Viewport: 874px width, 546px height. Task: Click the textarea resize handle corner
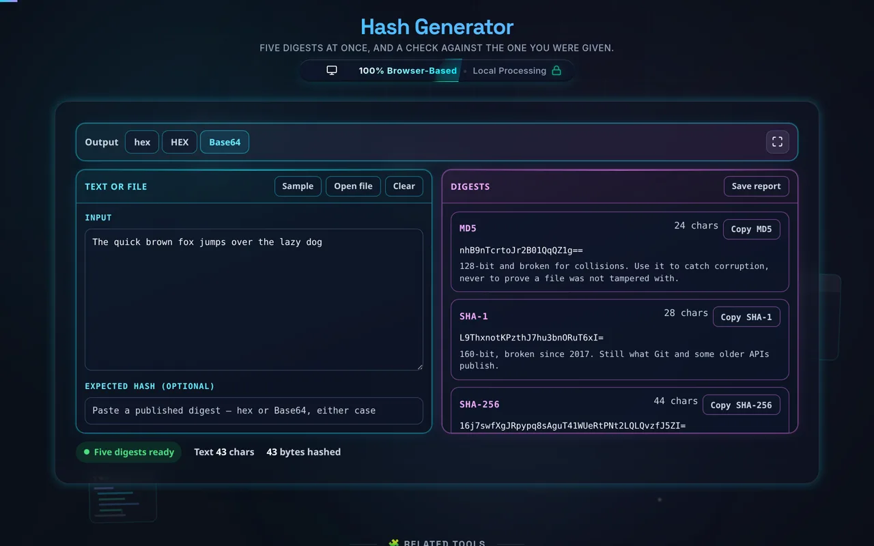point(419,367)
